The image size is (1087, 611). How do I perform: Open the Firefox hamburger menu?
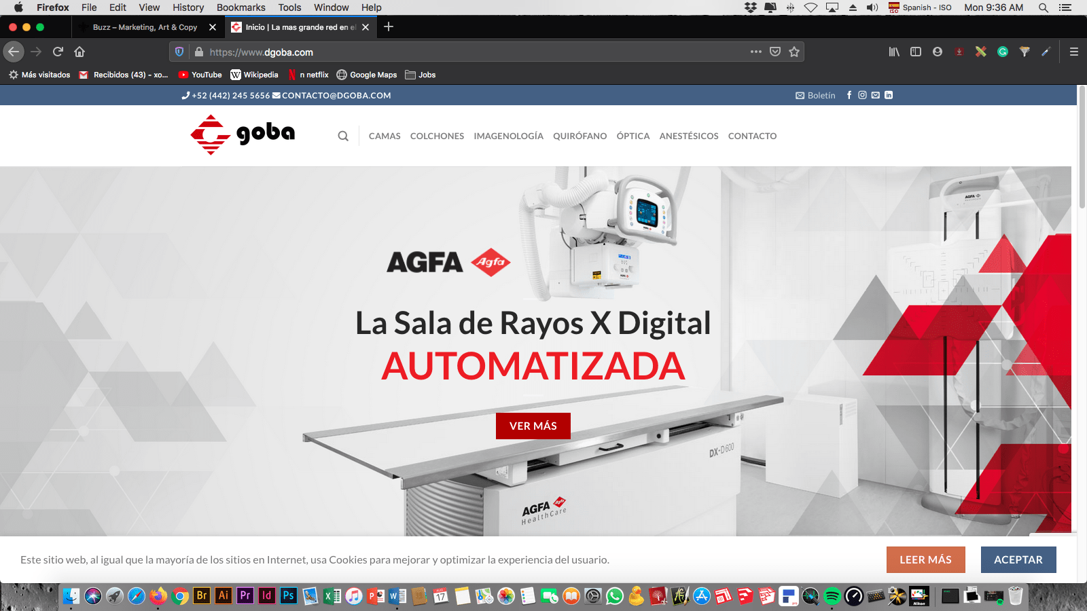tap(1073, 51)
